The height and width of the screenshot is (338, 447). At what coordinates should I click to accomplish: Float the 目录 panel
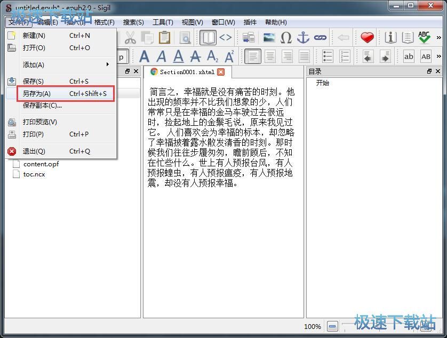coord(429,71)
